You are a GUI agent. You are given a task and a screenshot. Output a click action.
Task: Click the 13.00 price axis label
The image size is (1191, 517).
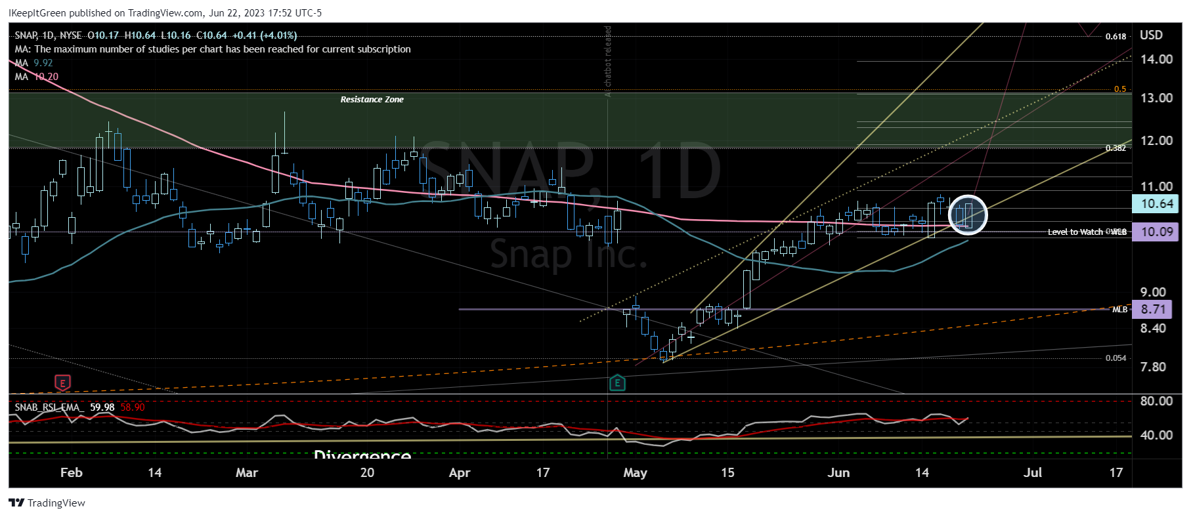[1156, 98]
